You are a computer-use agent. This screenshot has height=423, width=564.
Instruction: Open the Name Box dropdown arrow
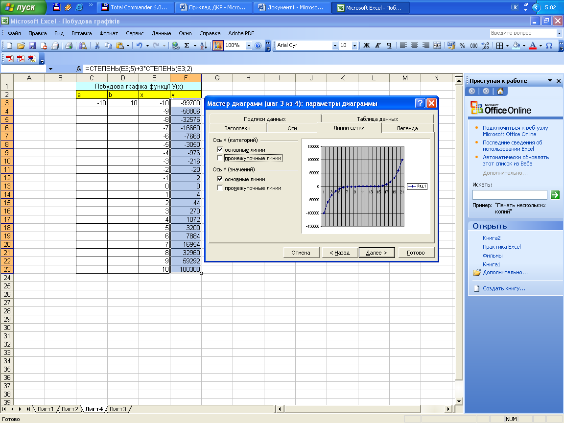51,69
